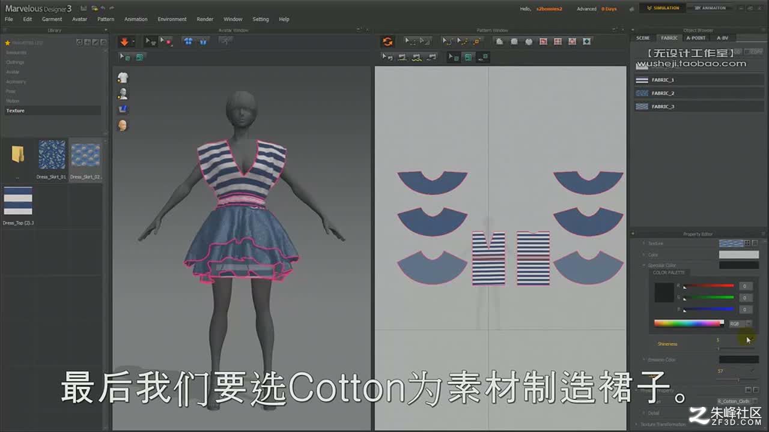Open the Garment menu
This screenshot has height=432, width=769.
(52, 19)
